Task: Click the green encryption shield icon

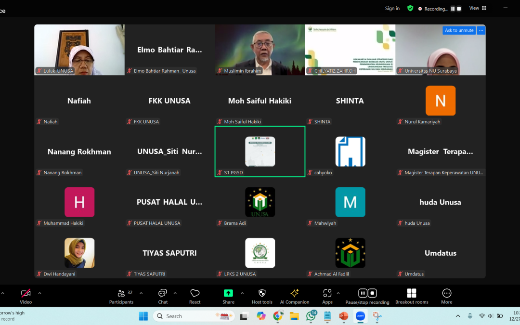Action: (x=410, y=8)
